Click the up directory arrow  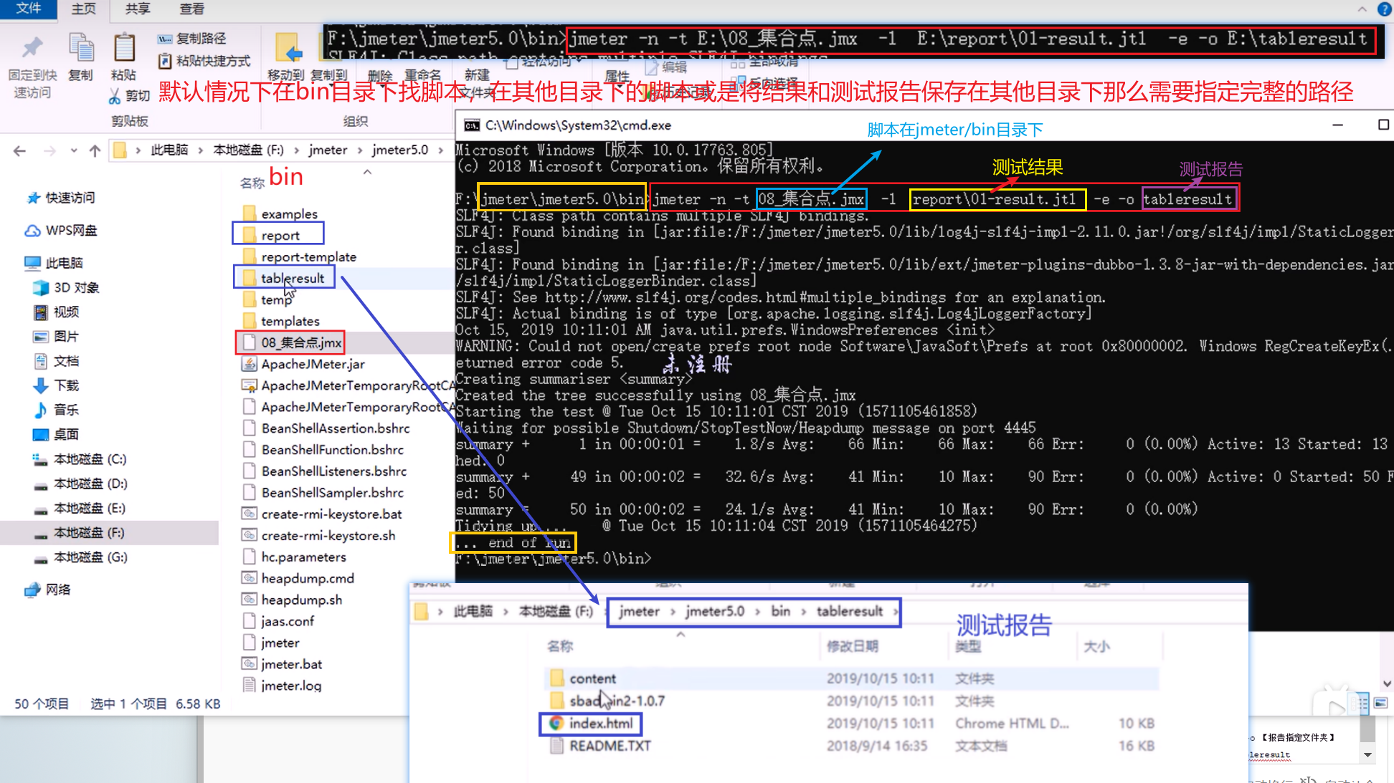coord(95,150)
